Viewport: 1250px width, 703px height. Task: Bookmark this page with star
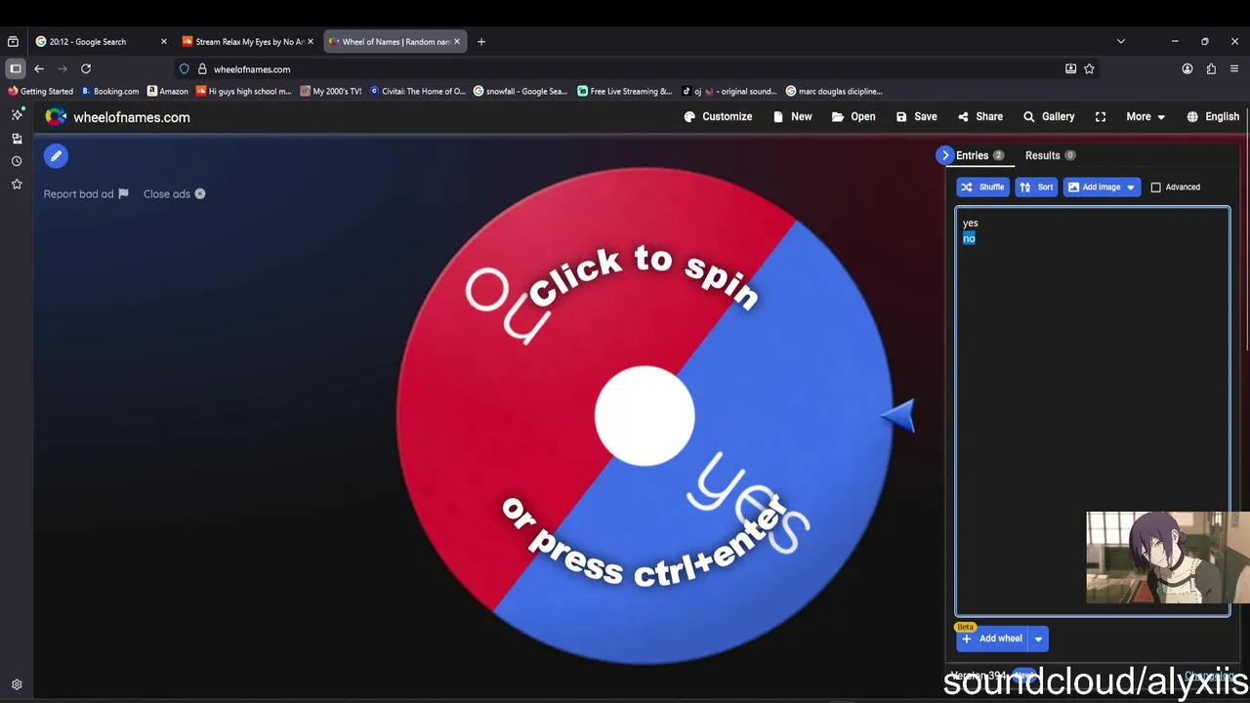click(1089, 69)
